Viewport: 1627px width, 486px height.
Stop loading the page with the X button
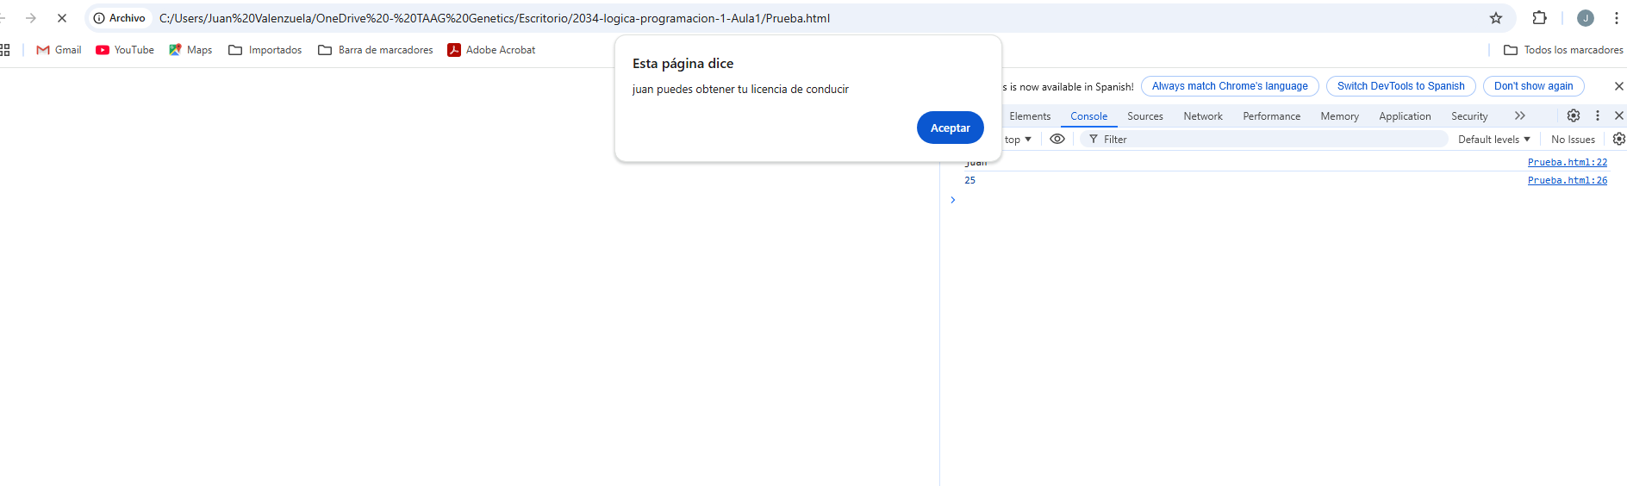pos(62,18)
